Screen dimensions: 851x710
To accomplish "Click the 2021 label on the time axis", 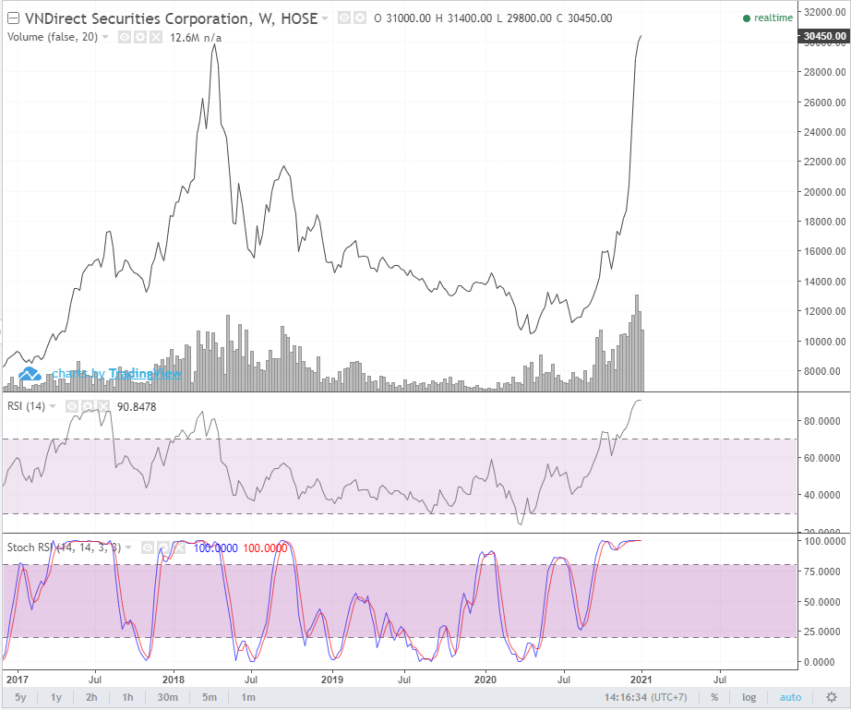I will tap(641, 679).
